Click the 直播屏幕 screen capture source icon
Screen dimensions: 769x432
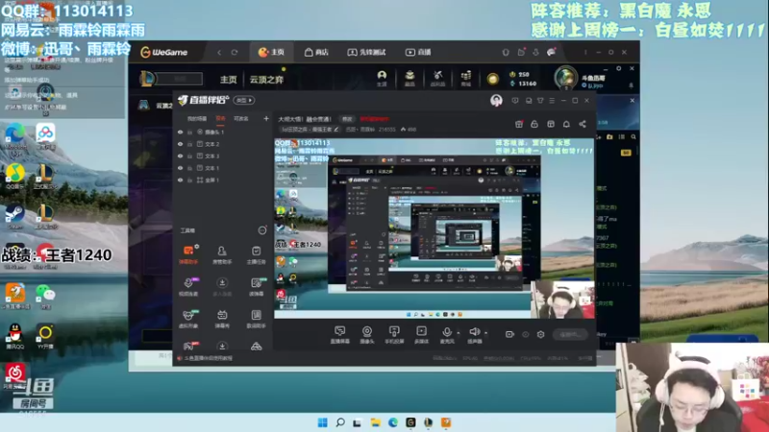[340, 334]
